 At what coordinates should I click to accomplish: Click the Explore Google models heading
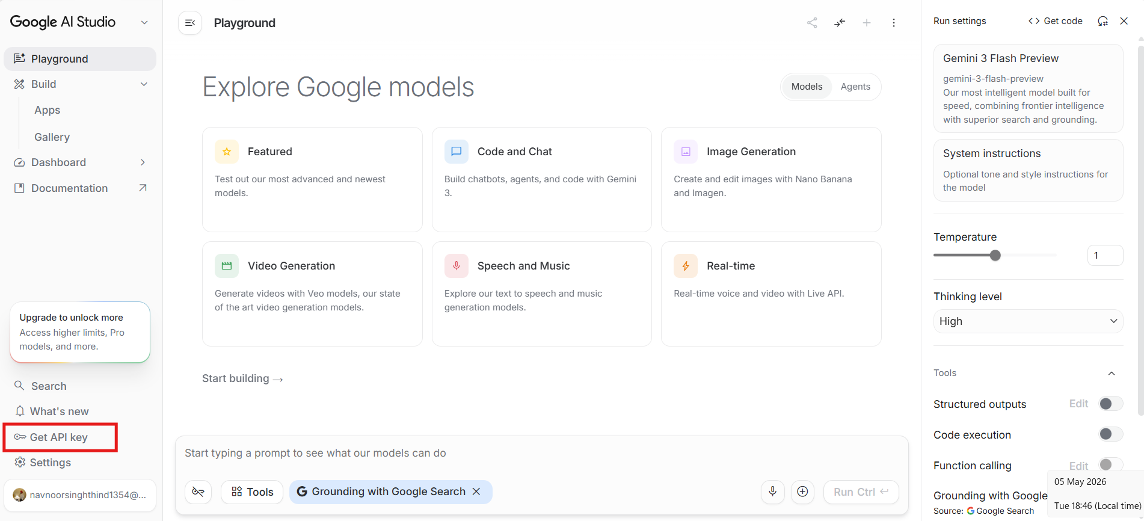(338, 87)
